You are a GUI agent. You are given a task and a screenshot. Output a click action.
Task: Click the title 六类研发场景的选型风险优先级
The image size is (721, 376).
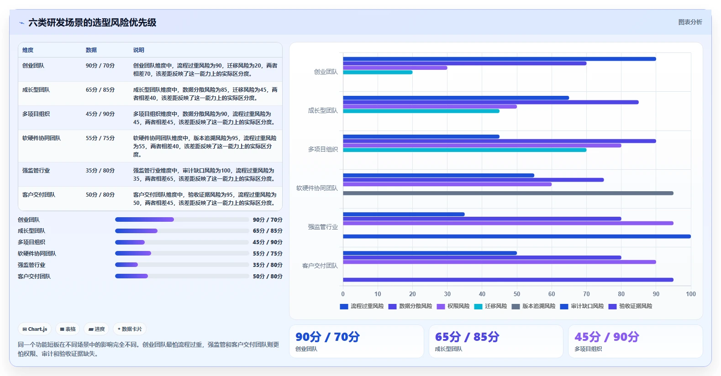click(92, 22)
